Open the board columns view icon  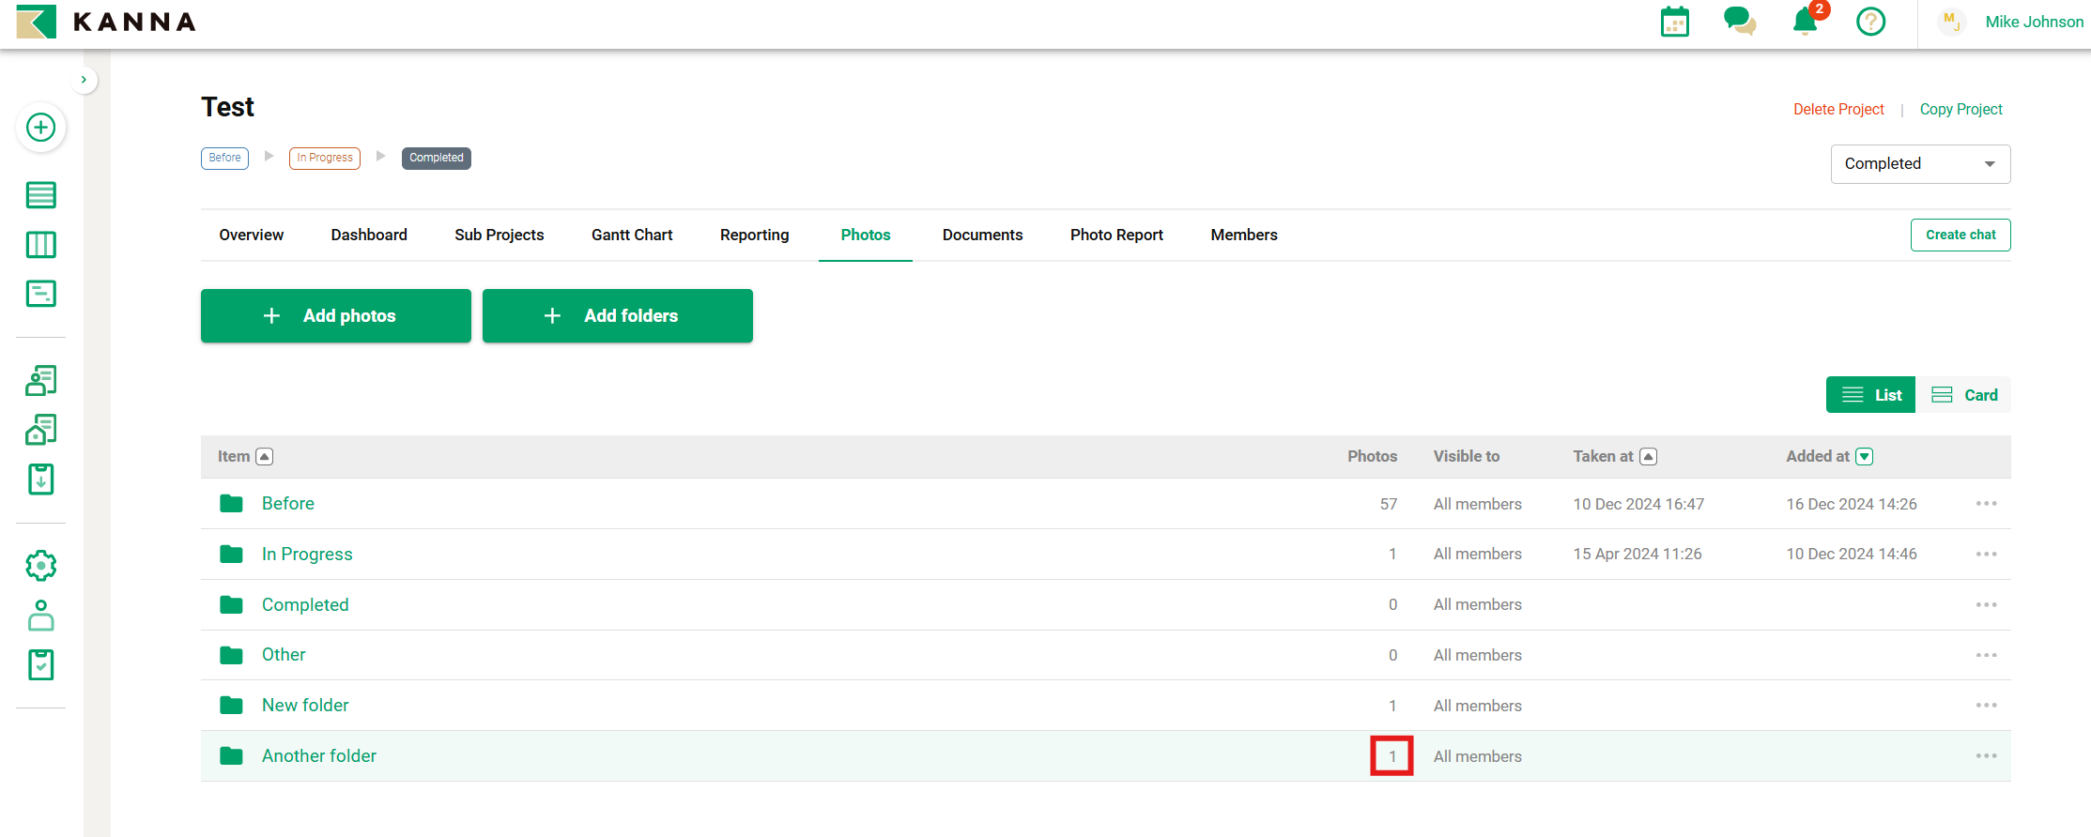tap(40, 245)
